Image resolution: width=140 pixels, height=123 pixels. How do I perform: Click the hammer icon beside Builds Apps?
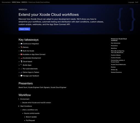tap(21, 65)
